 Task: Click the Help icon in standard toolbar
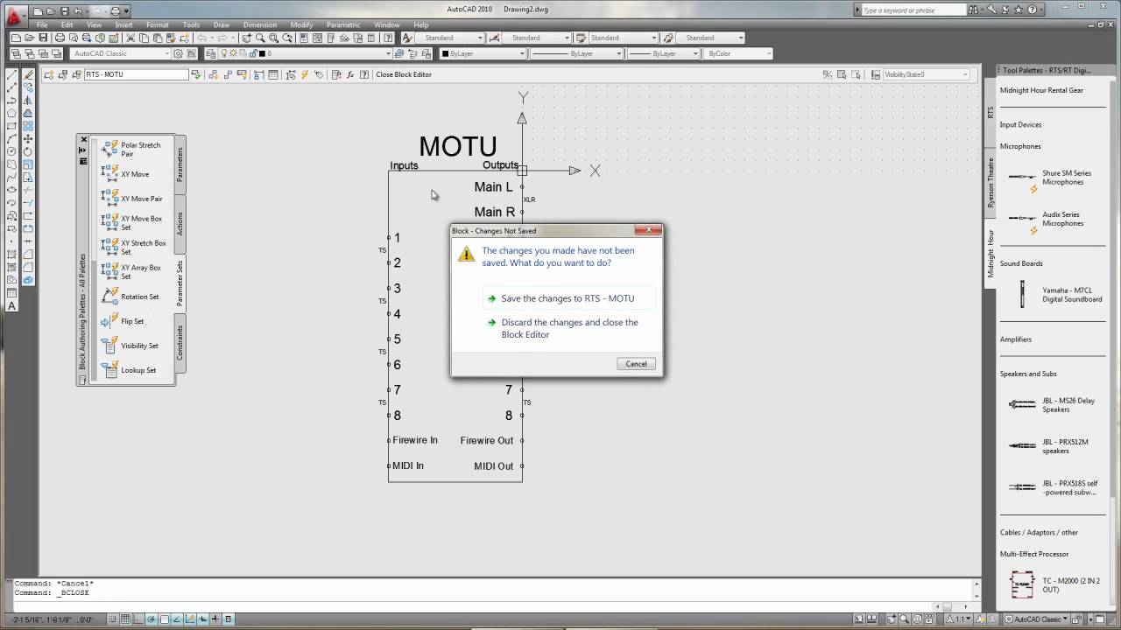[388, 38]
